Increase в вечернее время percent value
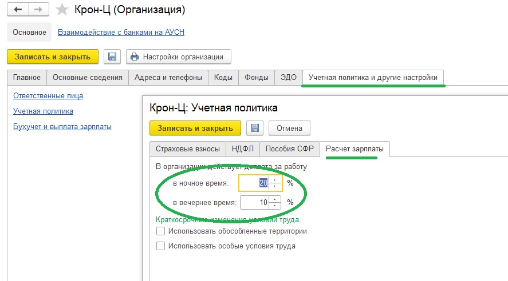Viewport: 508px width, 281px height. coord(275,199)
